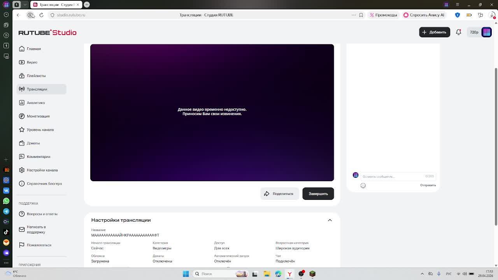Click the stream title МААААААААААЙНКРААААААААААФТ
This screenshot has height=280, width=498.
coord(125,235)
